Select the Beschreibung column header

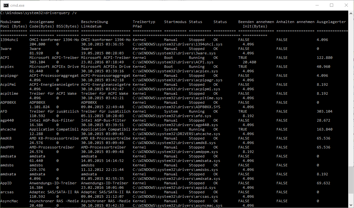(x=94, y=21)
